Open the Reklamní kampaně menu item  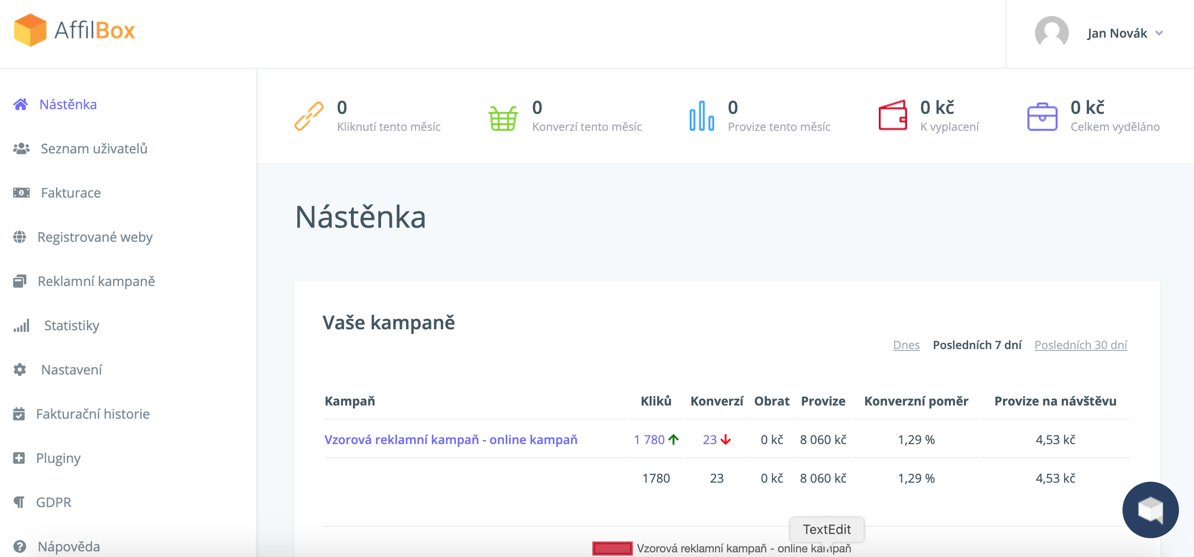[96, 281]
